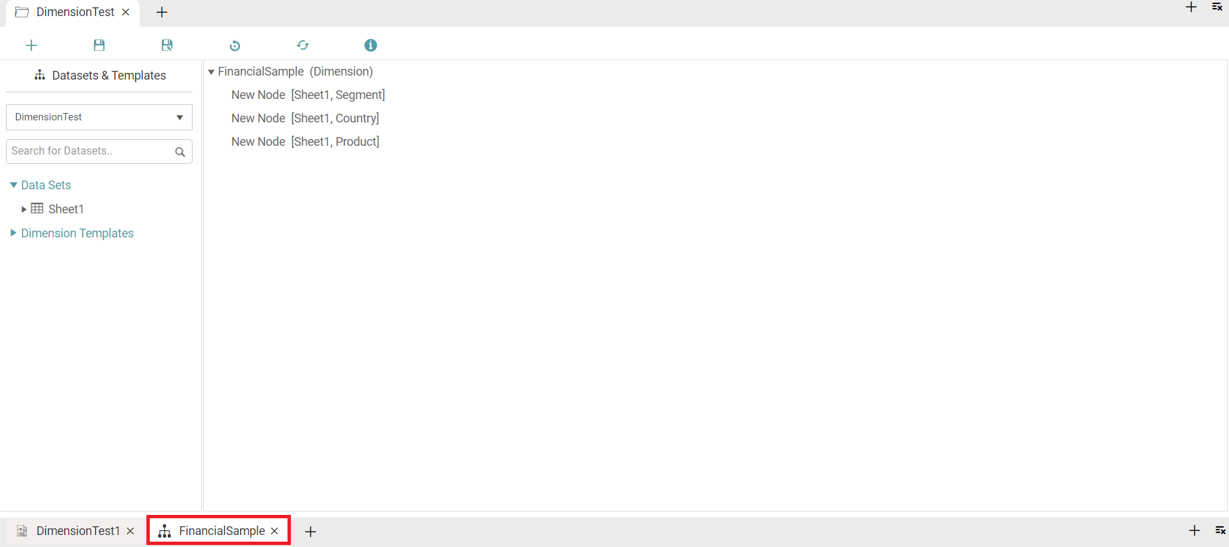Expand the Sheet1 dataset node
The height and width of the screenshot is (547, 1229).
[24, 209]
